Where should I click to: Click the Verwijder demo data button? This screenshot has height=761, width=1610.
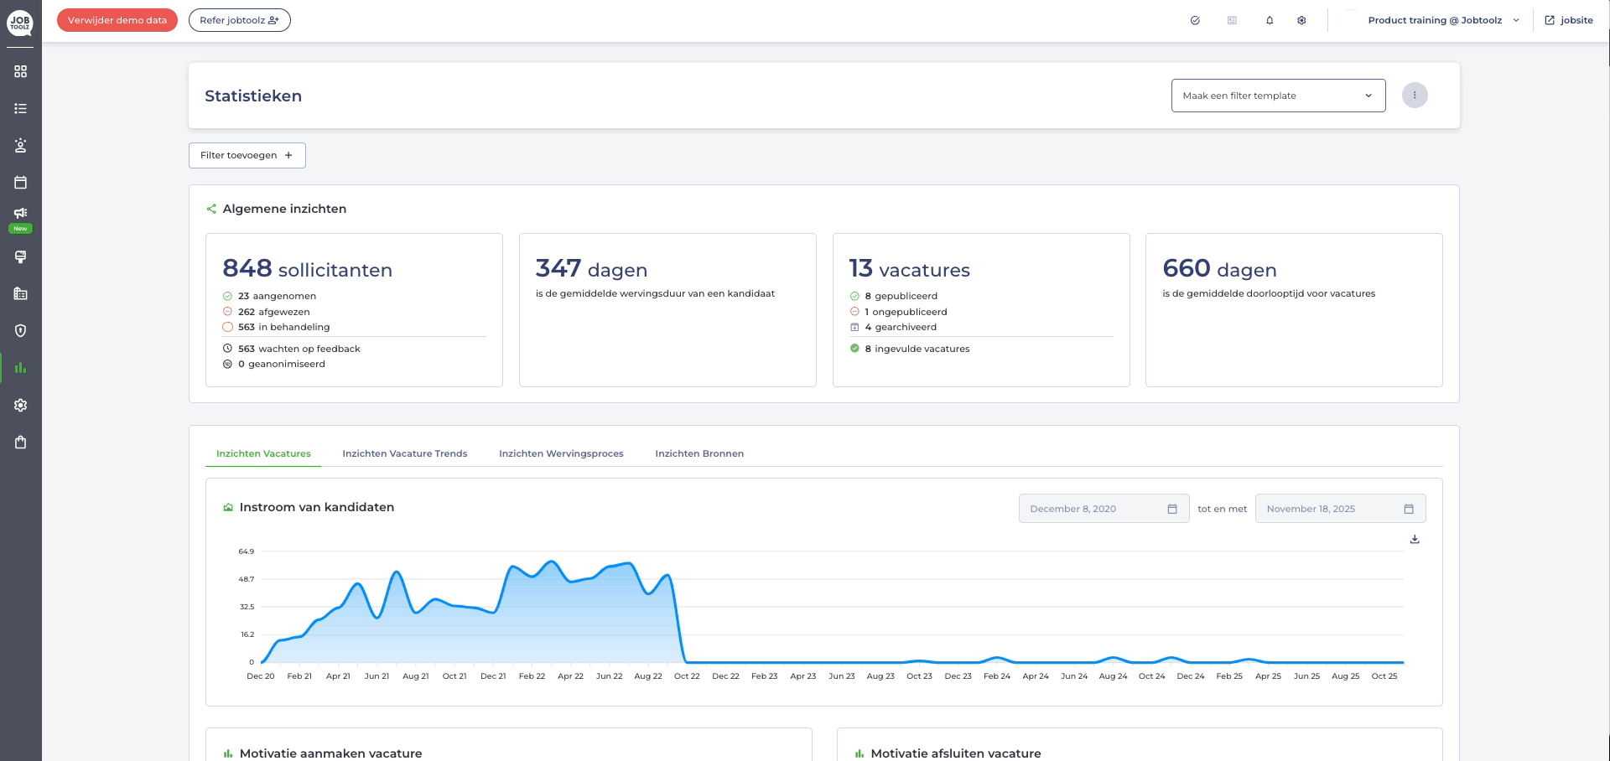click(117, 21)
